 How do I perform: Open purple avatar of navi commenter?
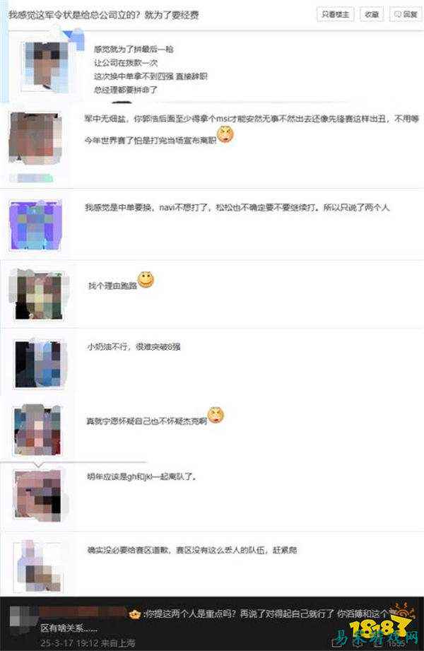click(x=35, y=225)
